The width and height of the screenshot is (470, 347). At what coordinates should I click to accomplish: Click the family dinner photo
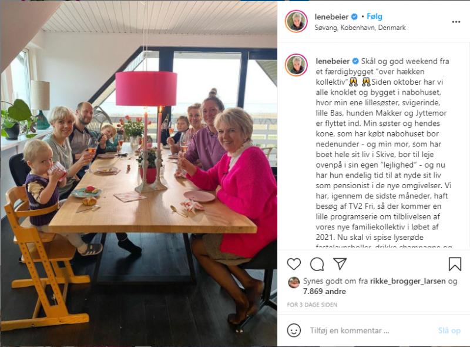coord(139,174)
